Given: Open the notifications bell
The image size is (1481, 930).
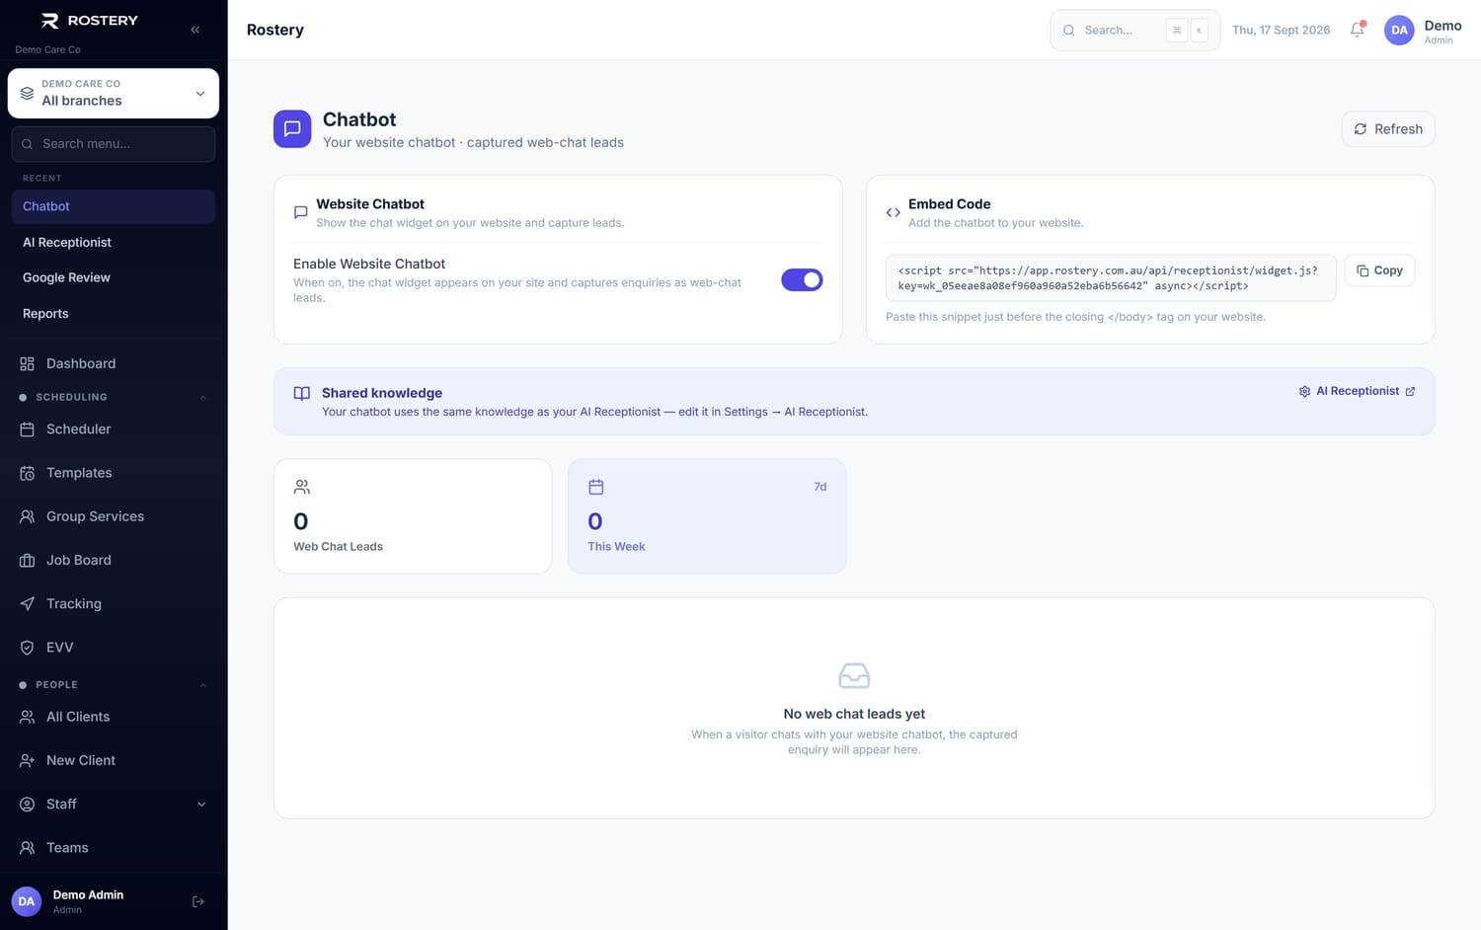Looking at the screenshot, I should point(1358,30).
